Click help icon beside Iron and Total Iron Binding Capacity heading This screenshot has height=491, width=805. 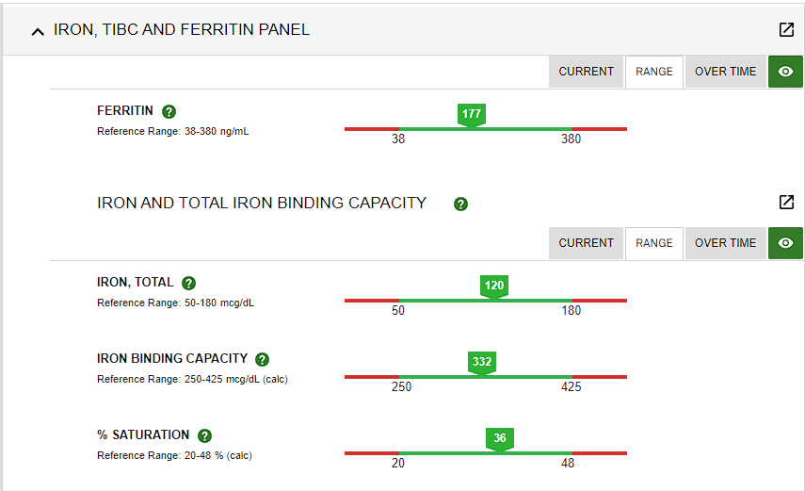460,205
